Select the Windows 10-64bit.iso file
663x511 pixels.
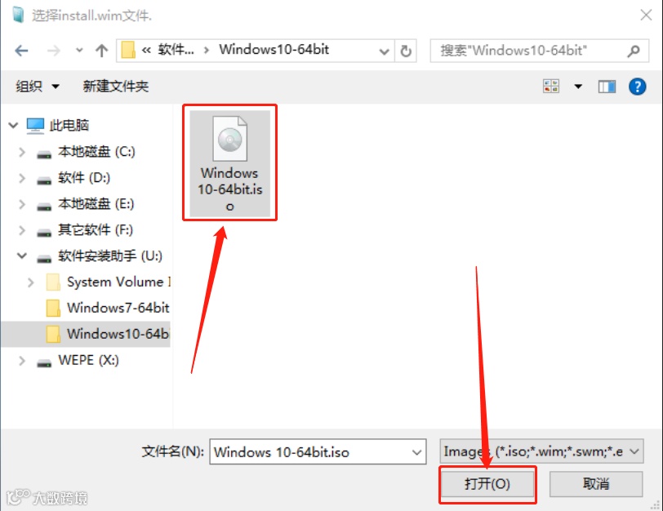(x=229, y=163)
